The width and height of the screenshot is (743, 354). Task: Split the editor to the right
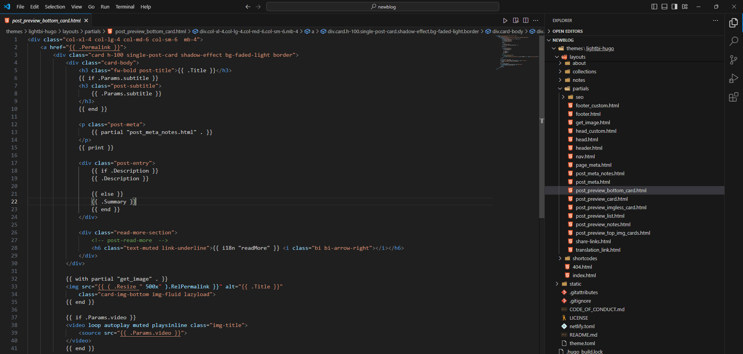[526, 20]
